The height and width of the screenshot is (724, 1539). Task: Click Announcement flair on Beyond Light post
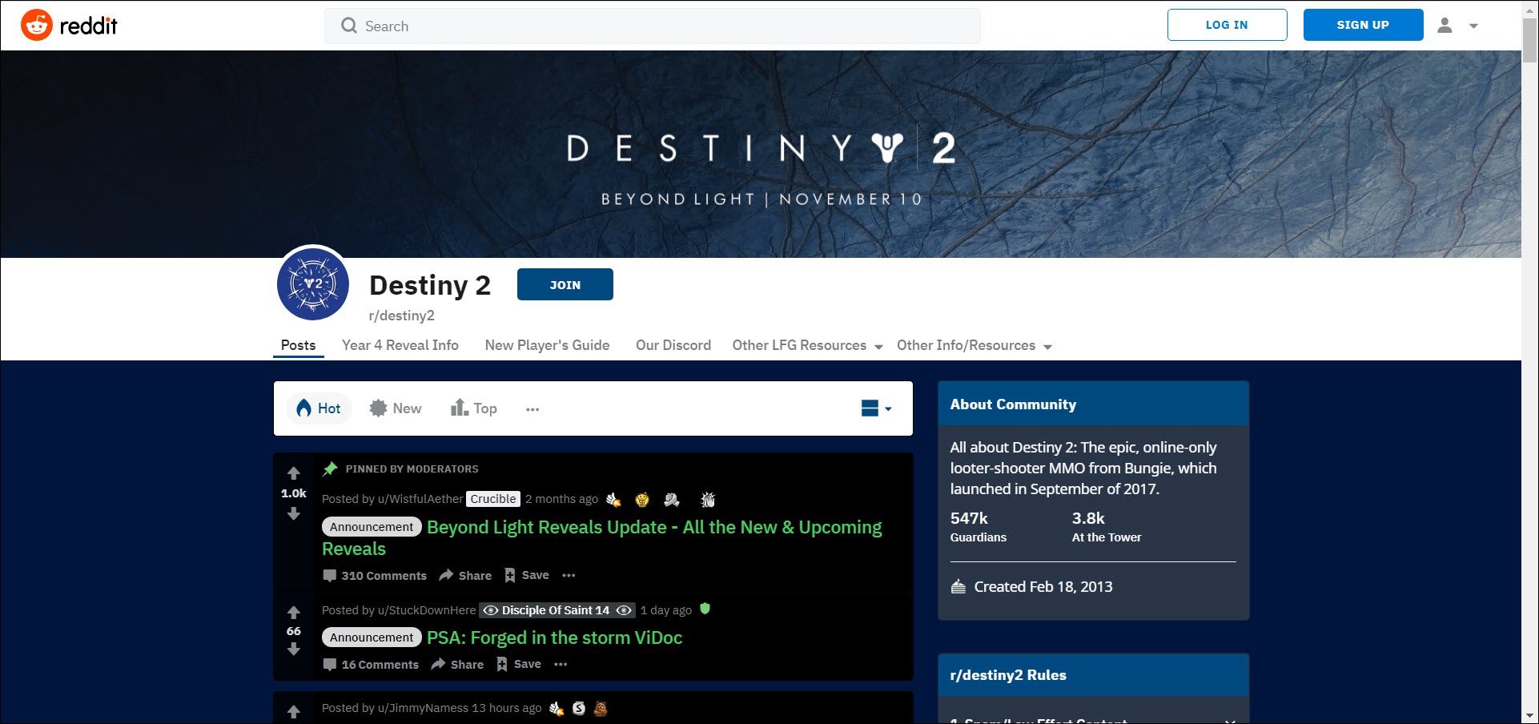coord(372,527)
